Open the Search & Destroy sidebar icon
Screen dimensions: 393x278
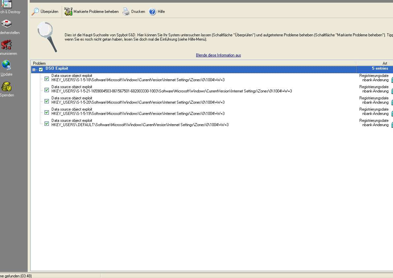[x=7, y=5]
